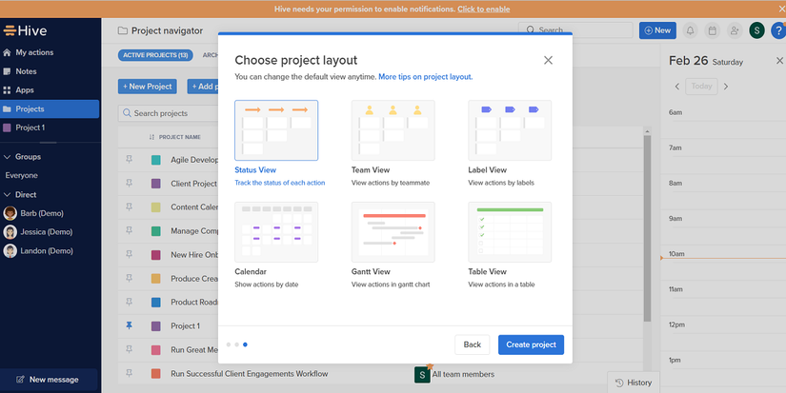Pick the Label View layout thumbnail
The image size is (786, 393).
[510, 130]
